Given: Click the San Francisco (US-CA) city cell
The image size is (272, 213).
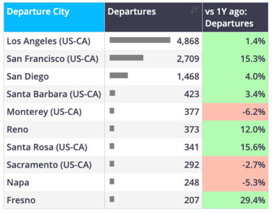Looking at the screenshot, I should click(53, 59).
